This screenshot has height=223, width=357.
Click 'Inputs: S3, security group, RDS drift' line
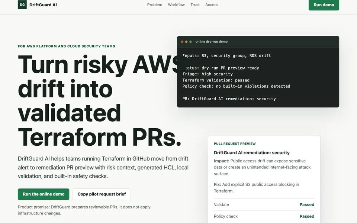(227, 55)
